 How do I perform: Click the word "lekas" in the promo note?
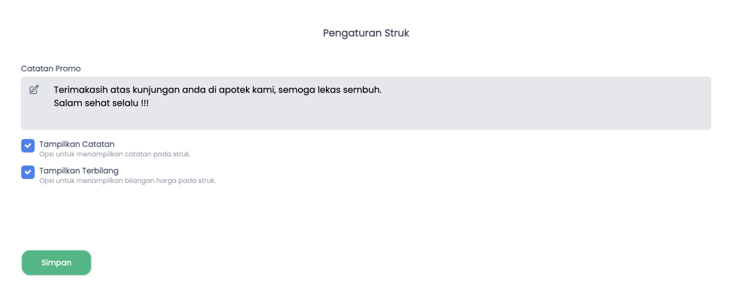coord(328,90)
